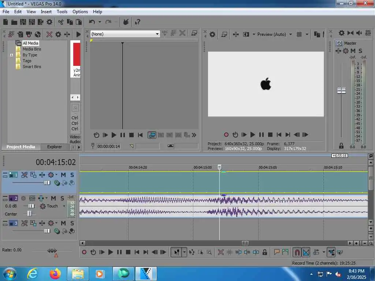This screenshot has width=375, height=281.
Task: Click Record button in bottom transport
Action: (84, 252)
